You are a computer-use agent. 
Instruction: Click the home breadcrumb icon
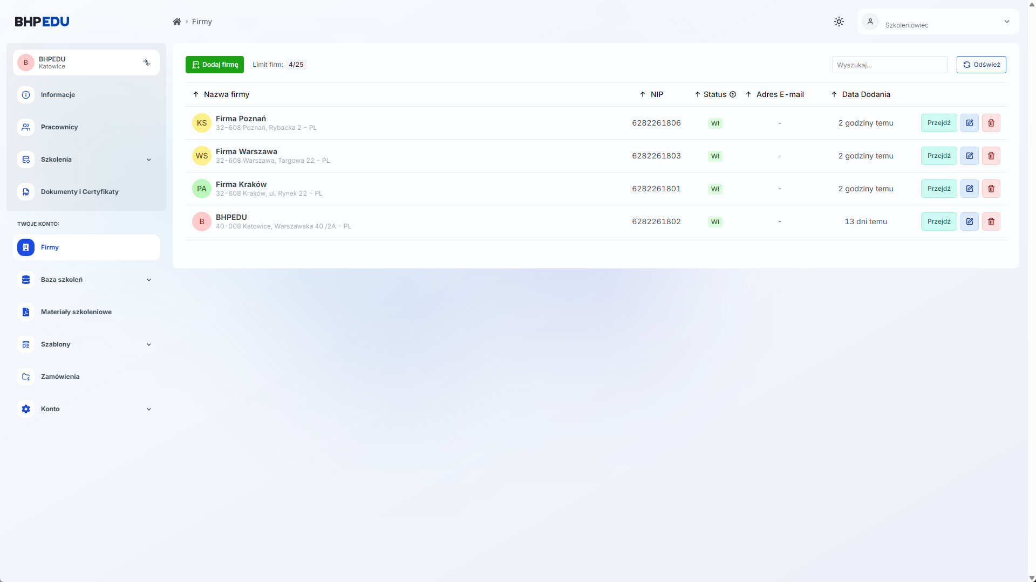click(176, 22)
